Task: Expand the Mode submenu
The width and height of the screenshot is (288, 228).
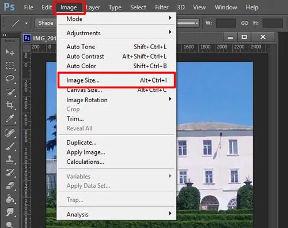Action: [x=116, y=19]
